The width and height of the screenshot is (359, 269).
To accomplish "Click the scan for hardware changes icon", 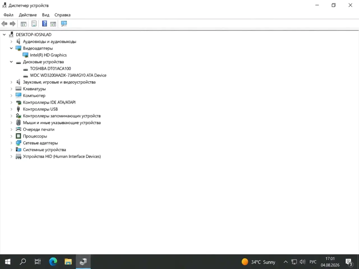I will pos(64,24).
